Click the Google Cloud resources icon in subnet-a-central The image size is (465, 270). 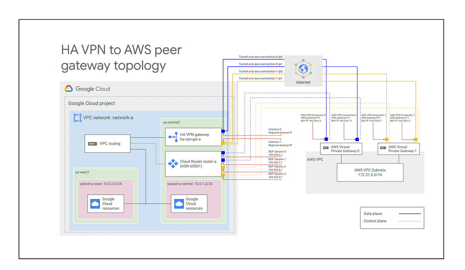pos(178,203)
